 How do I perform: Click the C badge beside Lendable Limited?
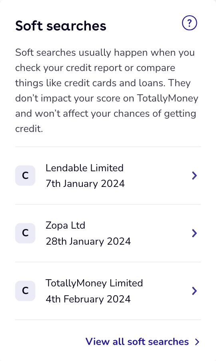(25, 175)
